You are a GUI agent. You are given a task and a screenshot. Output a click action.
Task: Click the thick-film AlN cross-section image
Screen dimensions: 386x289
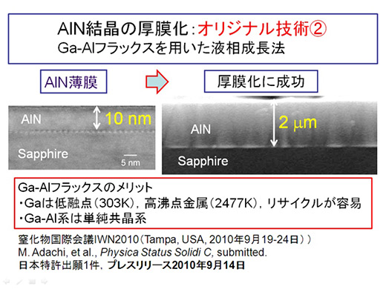[x=269, y=138]
